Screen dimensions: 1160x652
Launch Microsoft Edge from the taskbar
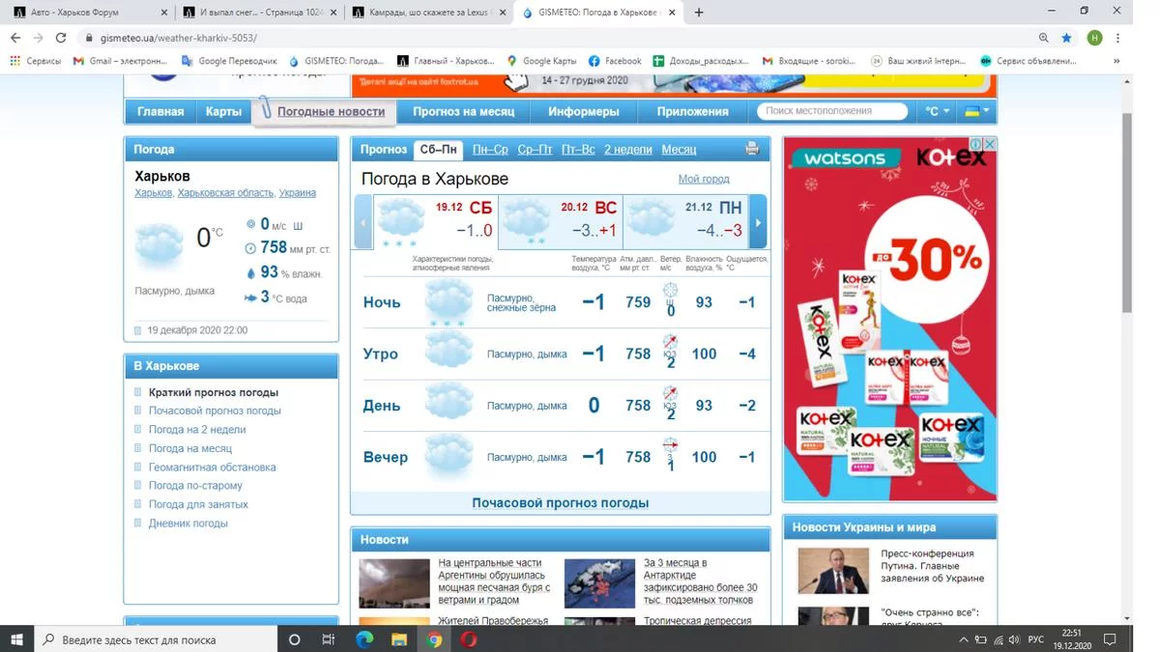click(364, 639)
